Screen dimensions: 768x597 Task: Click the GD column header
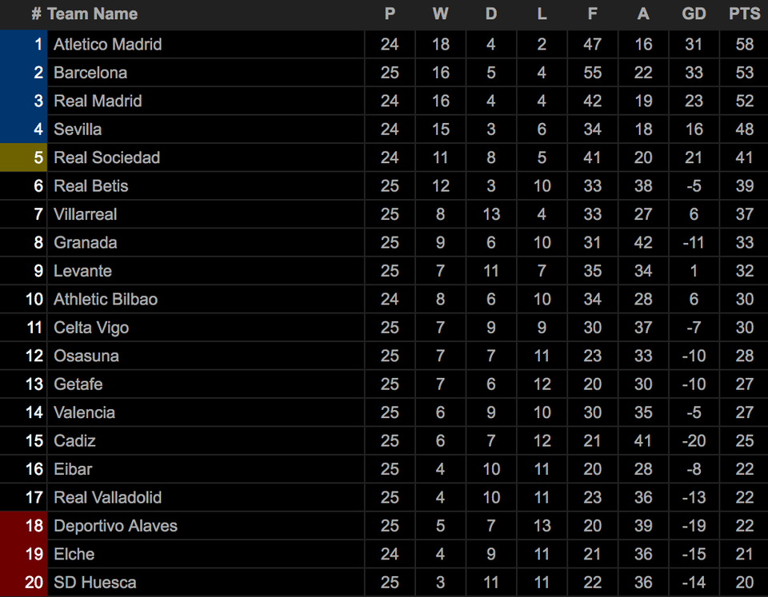coord(694,14)
